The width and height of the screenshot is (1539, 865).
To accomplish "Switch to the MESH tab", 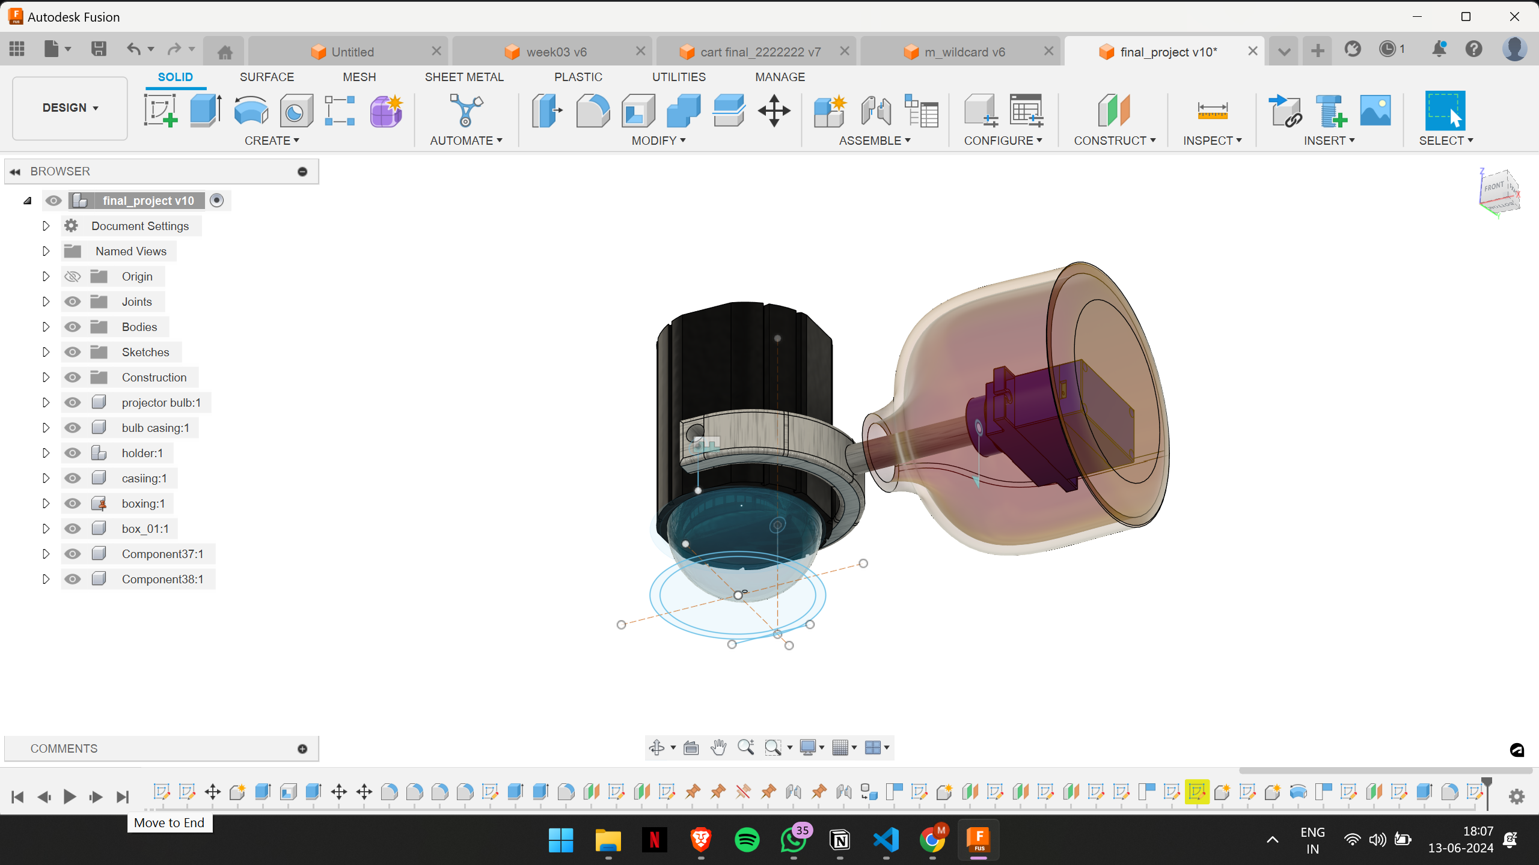I will (360, 77).
